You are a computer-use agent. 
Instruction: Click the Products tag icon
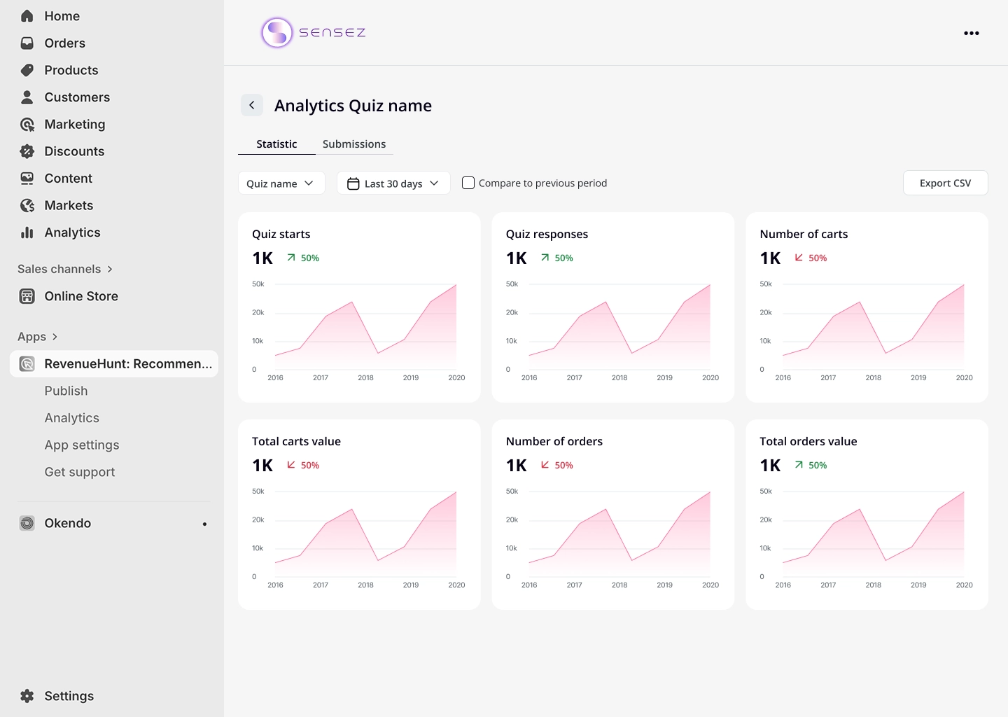click(x=27, y=70)
